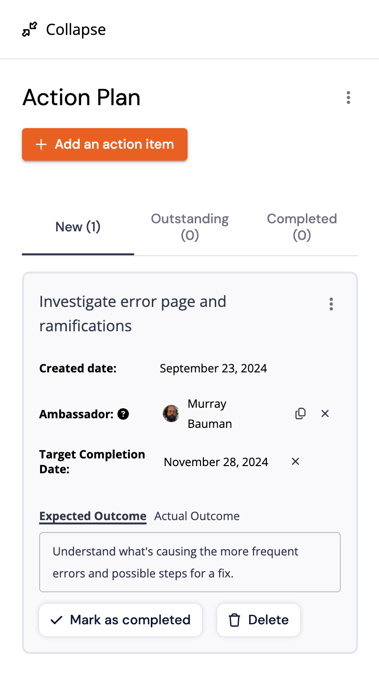Click the Ambassador help question mark icon
This screenshot has width=379, height=675.
coord(123,414)
